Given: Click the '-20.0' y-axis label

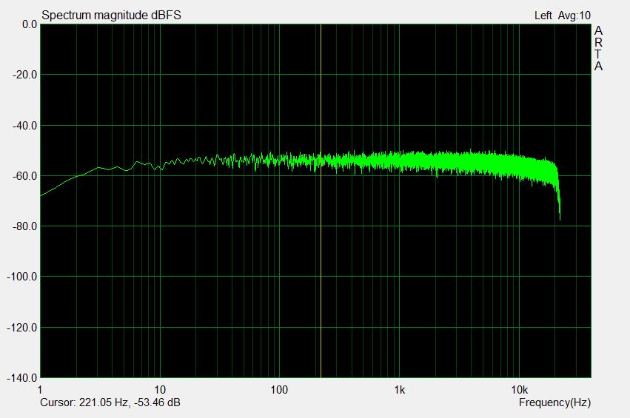Looking at the screenshot, I should 25,75.
